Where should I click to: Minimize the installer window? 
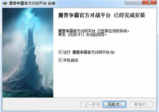[x=129, y=2]
